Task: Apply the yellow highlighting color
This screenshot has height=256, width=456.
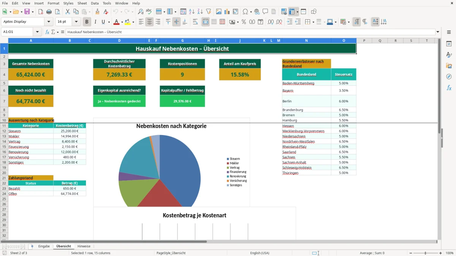Action: [128, 22]
